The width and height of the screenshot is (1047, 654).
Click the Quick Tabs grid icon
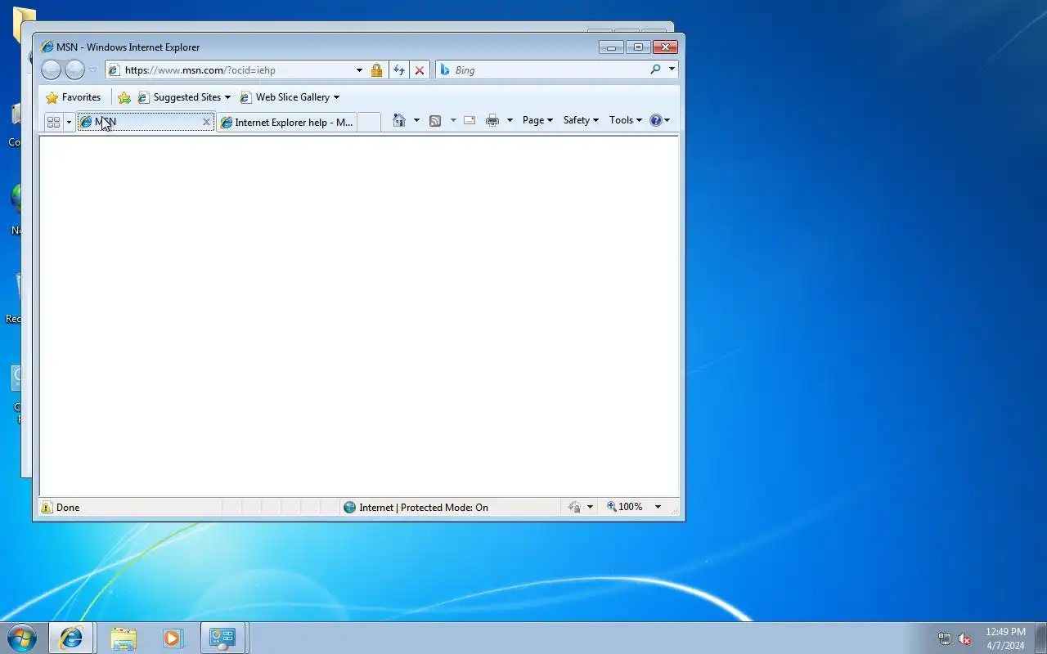point(54,122)
